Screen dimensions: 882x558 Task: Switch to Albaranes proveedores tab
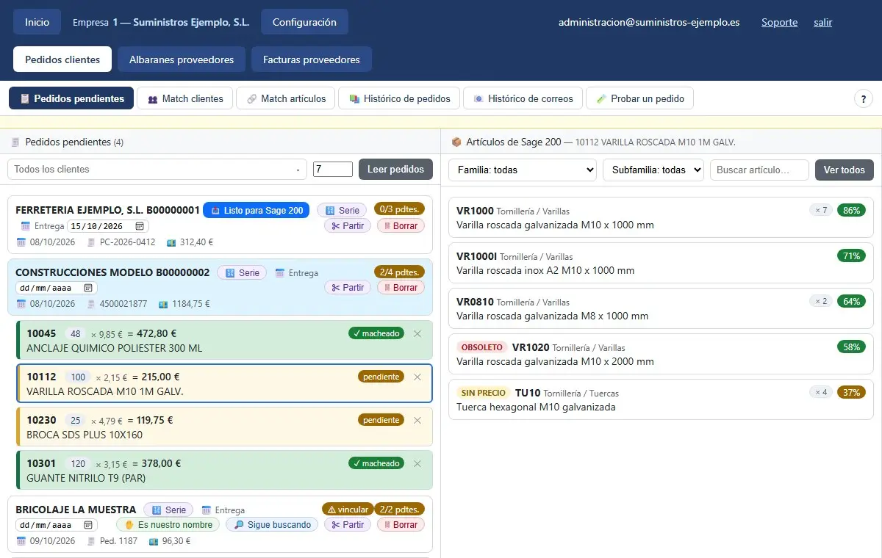[182, 59]
